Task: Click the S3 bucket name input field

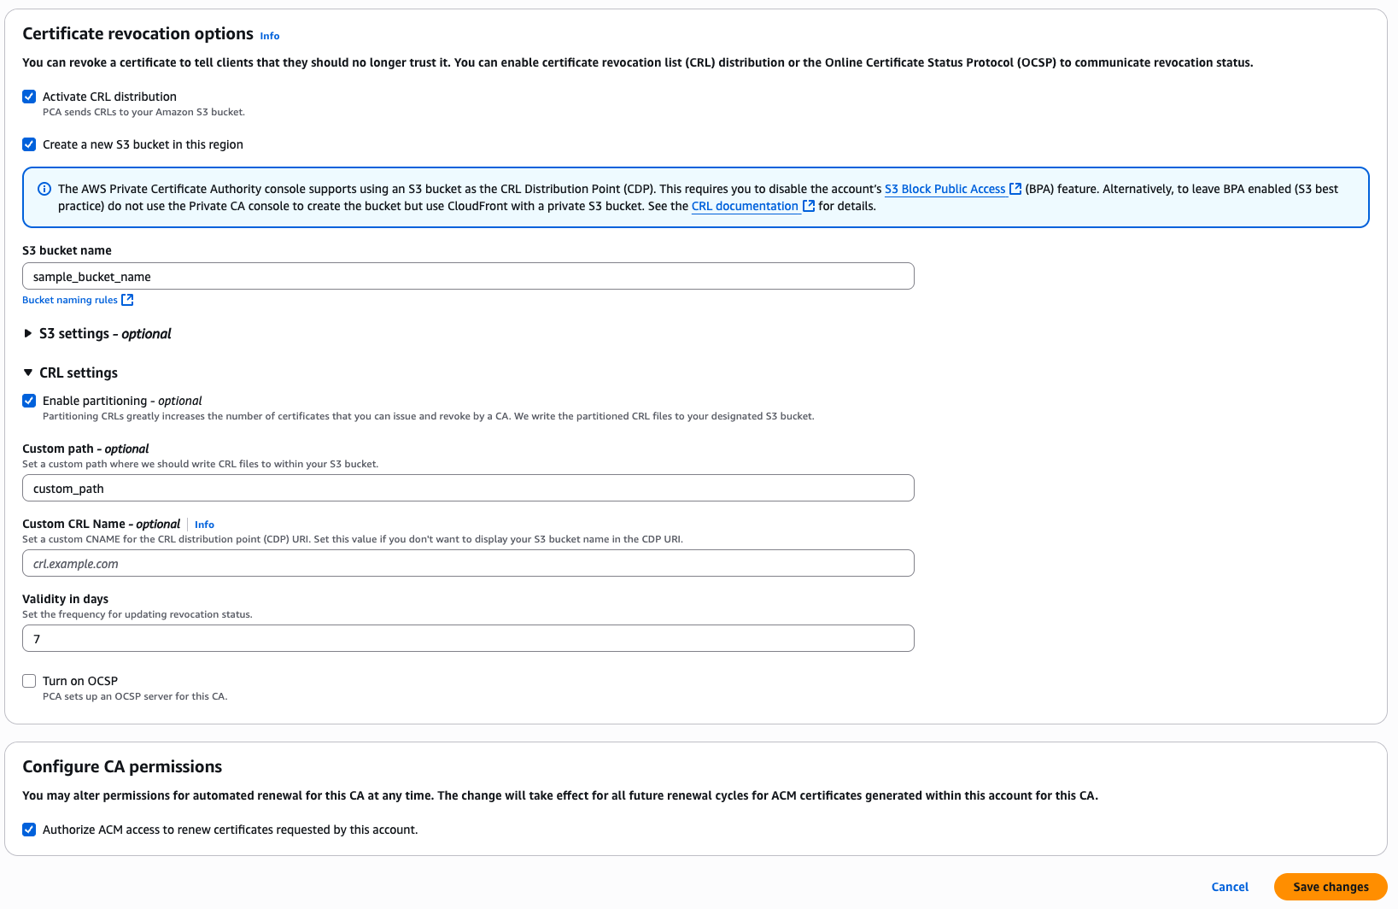Action: point(468,275)
